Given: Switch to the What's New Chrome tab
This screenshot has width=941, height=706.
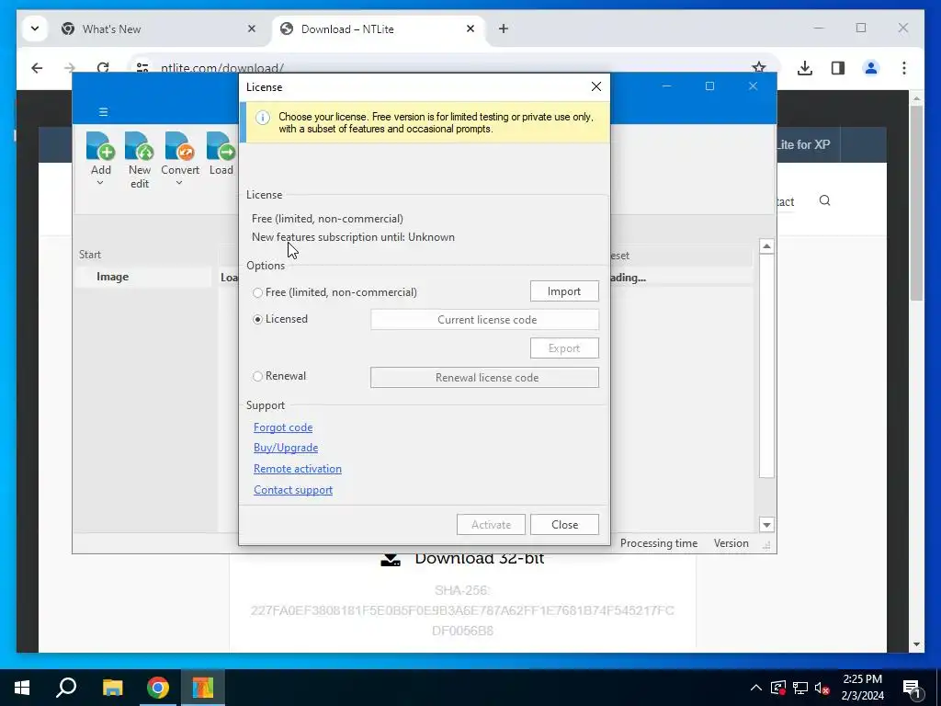Looking at the screenshot, I should pyautogui.click(x=160, y=28).
